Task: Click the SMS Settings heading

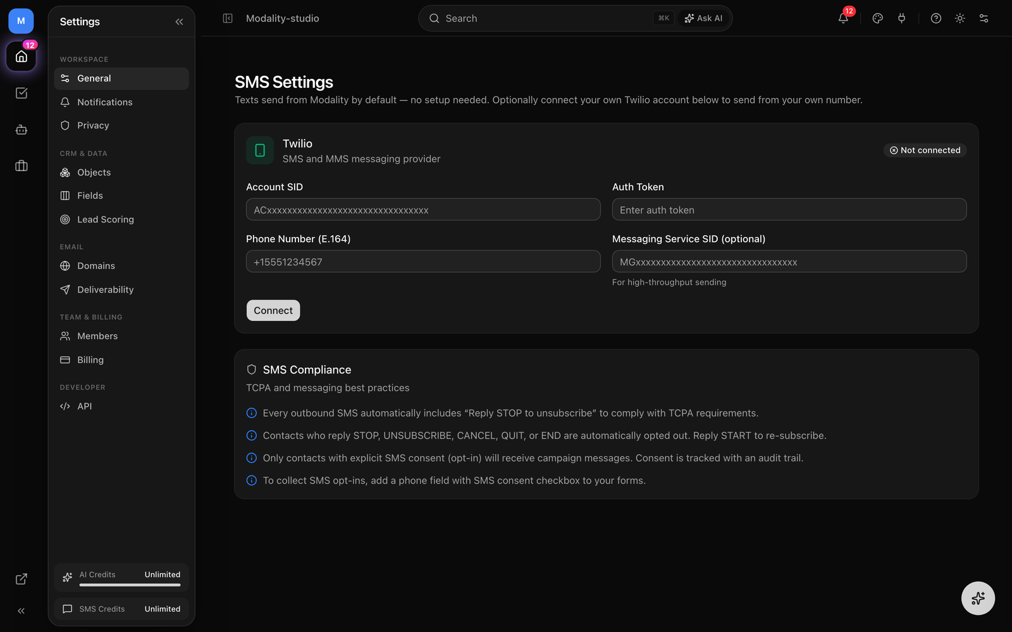Action: (284, 82)
